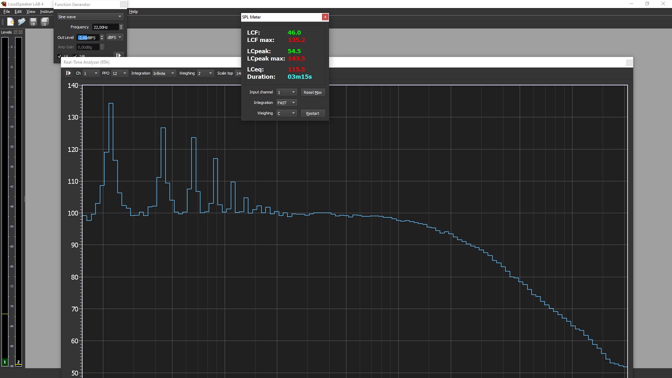Click the Frequency input field showing 22,00Hz
Image resolution: width=672 pixels, height=378 pixels.
[105, 27]
